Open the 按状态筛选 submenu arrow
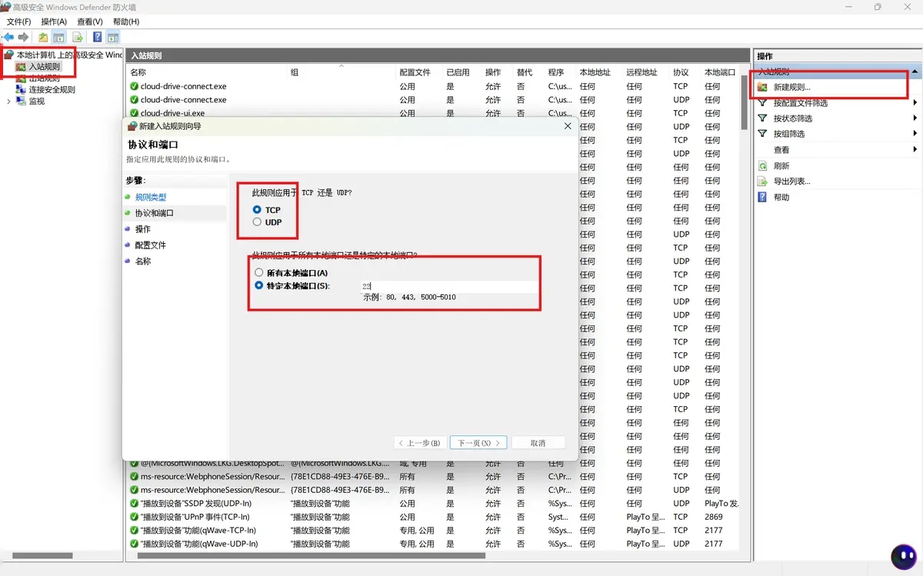 (x=915, y=118)
